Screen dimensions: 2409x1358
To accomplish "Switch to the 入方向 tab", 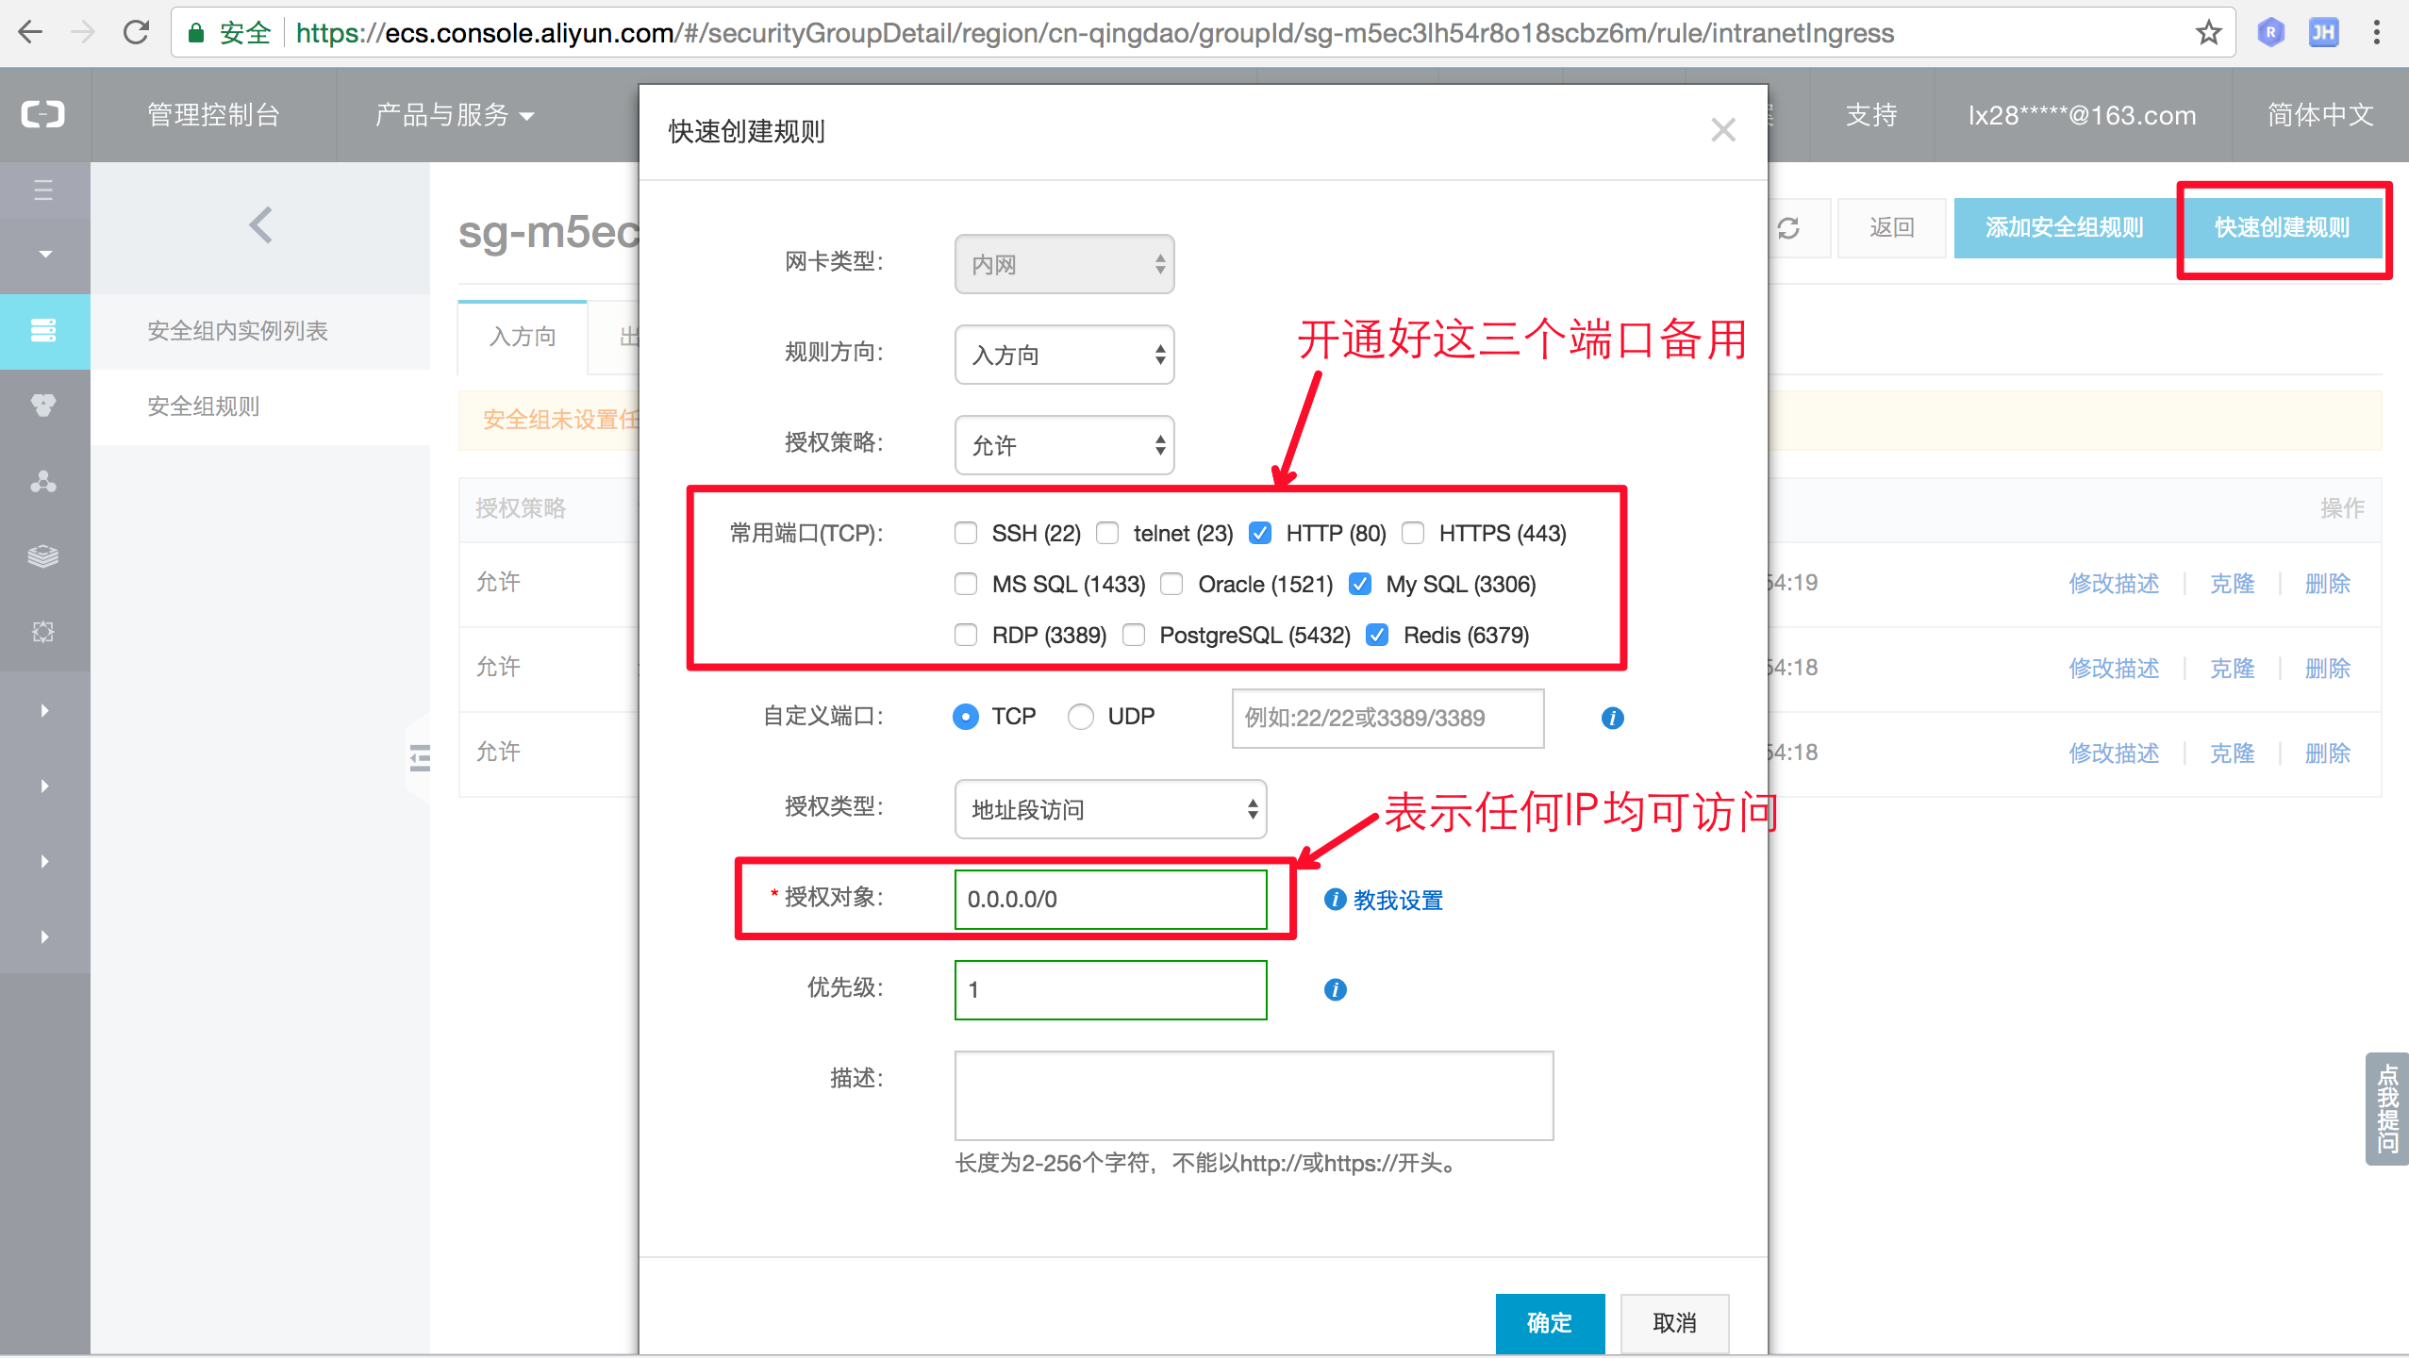I will pos(523,337).
